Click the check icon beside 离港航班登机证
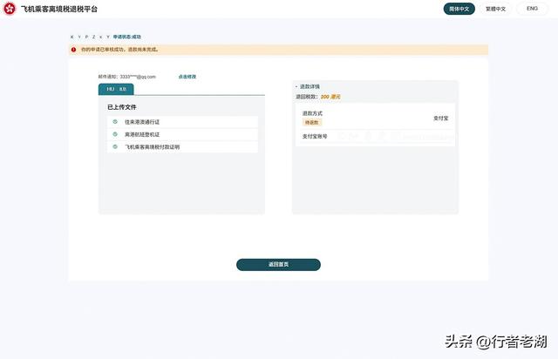The width and height of the screenshot is (558, 359). [115, 134]
